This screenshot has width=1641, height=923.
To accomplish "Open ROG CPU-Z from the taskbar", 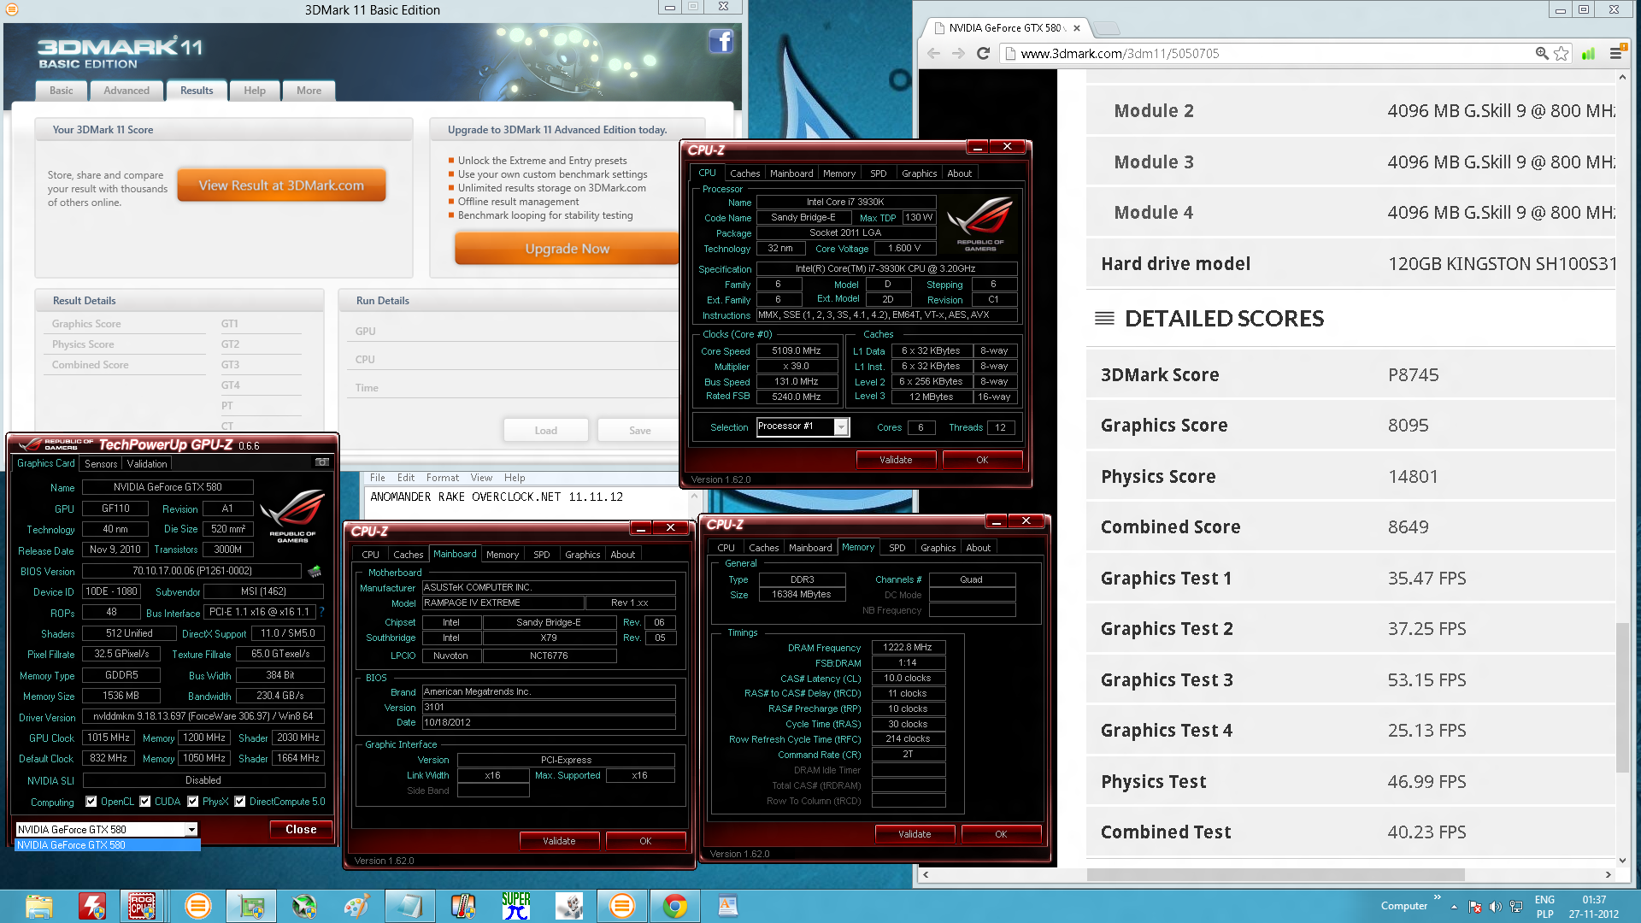I will [142, 906].
